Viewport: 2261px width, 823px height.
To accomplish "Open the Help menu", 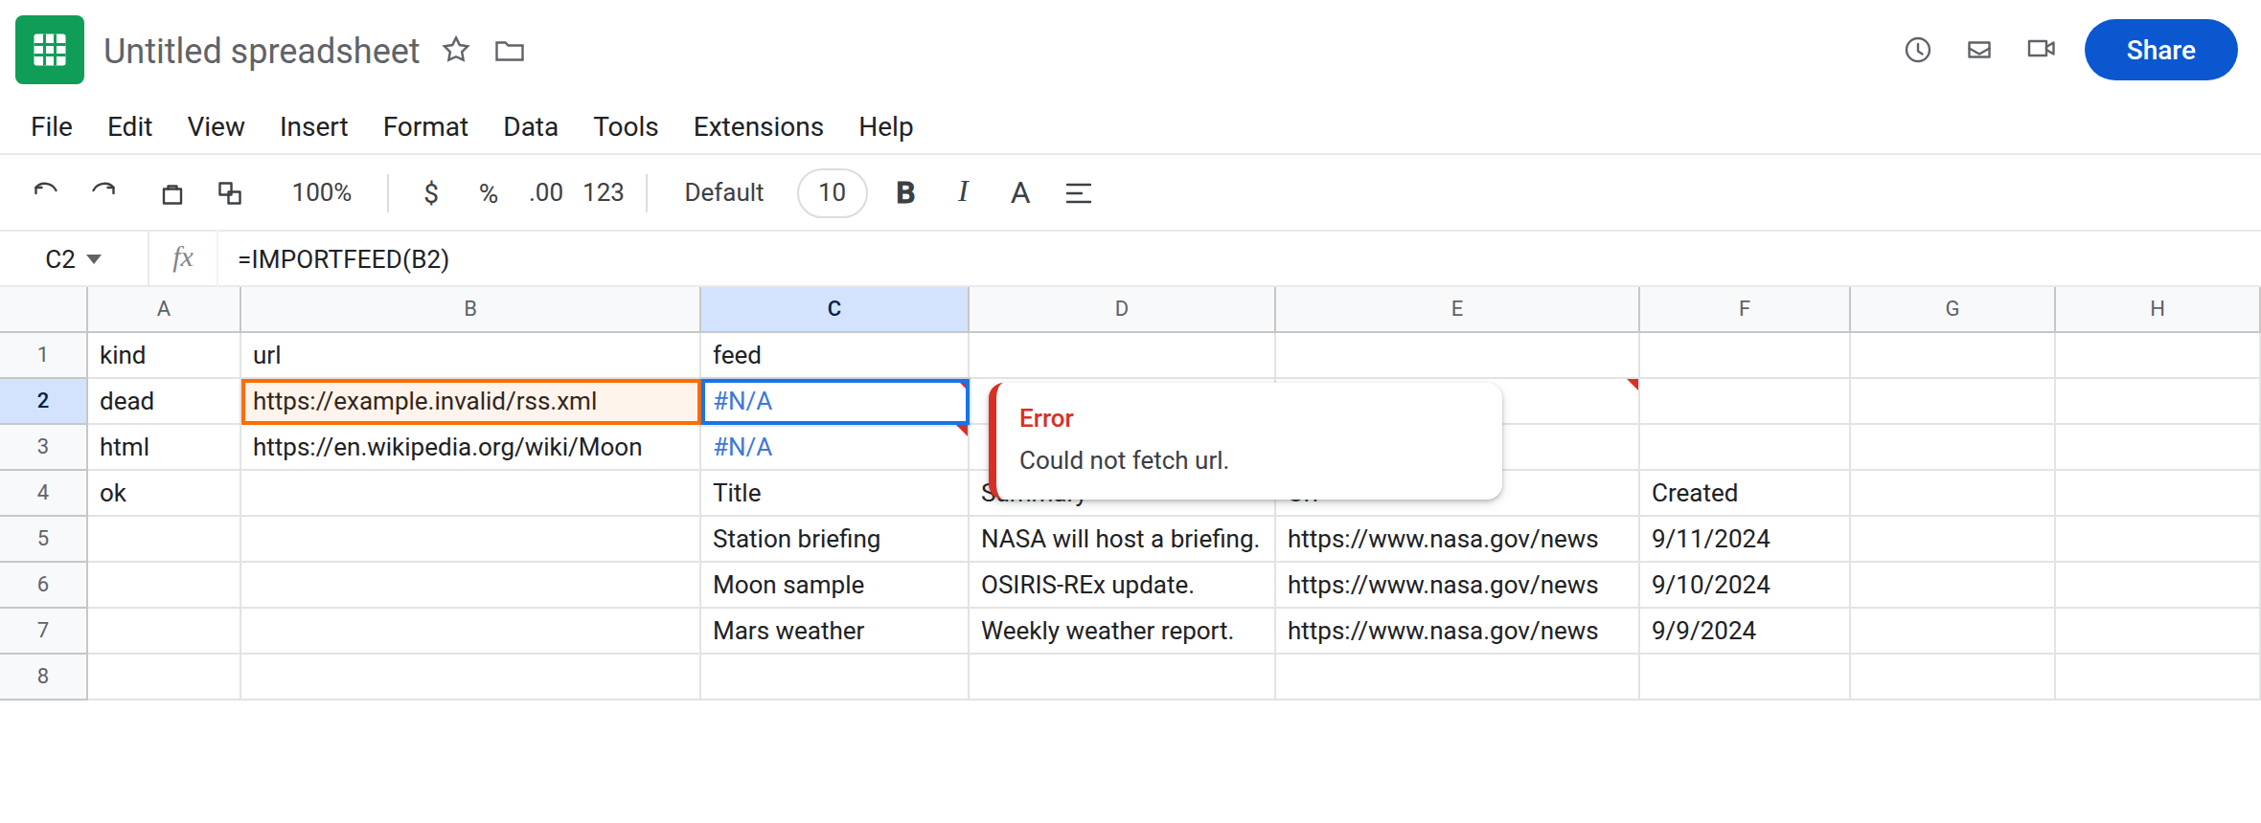I will click(x=885, y=126).
